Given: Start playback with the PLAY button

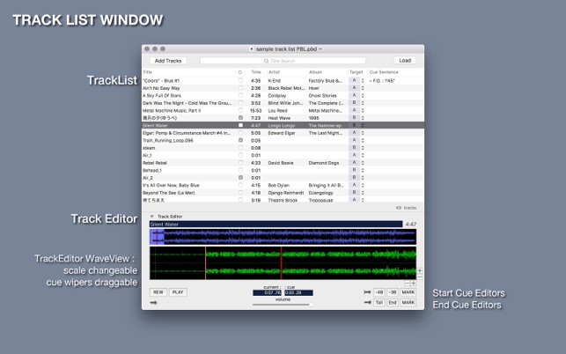Looking at the screenshot, I should click(178, 292).
